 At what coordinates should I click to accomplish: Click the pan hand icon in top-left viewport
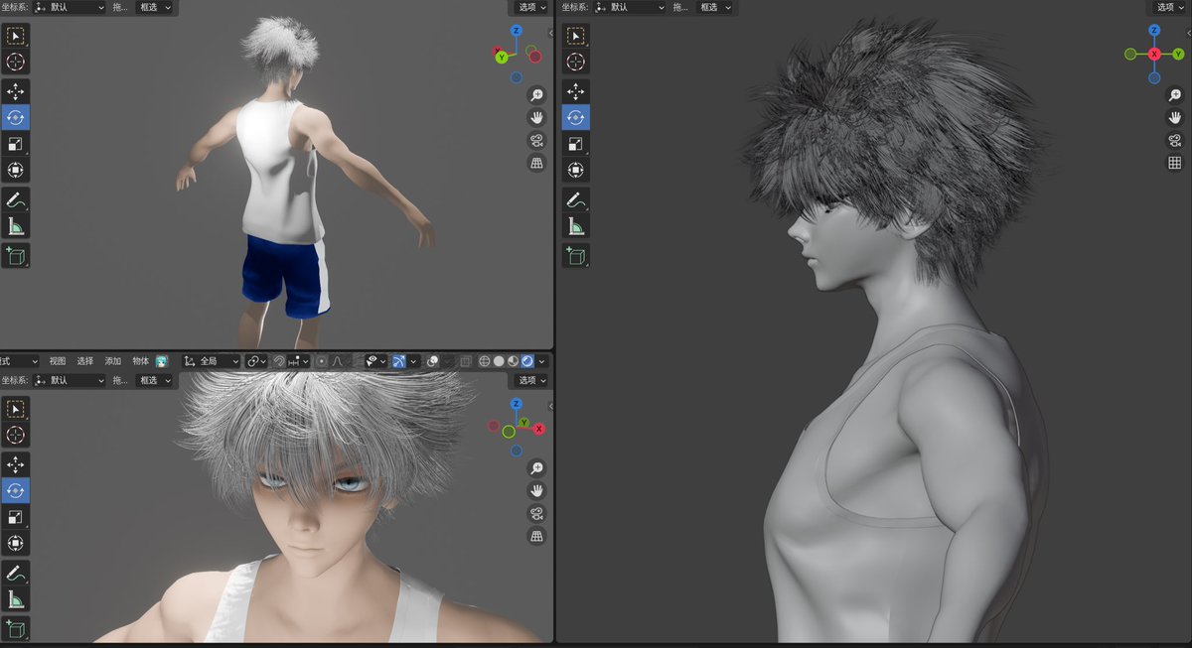click(x=536, y=117)
